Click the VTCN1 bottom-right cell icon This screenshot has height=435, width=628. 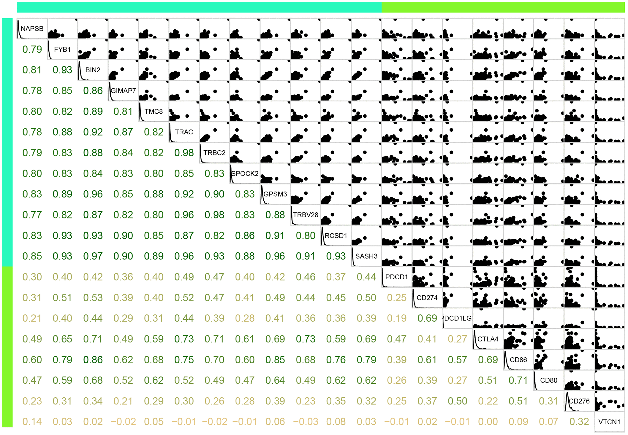click(x=612, y=423)
